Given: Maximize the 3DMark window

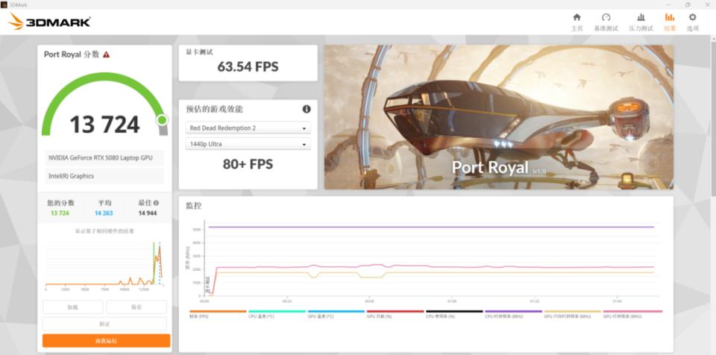Looking at the screenshot, I should coord(688,4).
